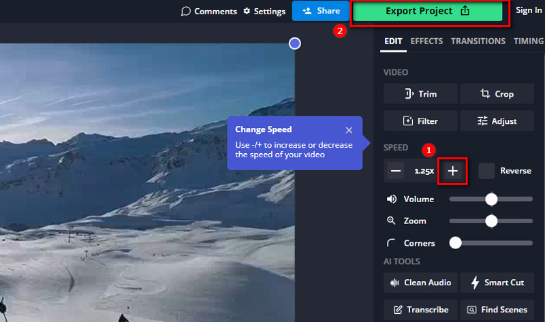
Task: Click the Export Project button
Action: [x=429, y=12]
